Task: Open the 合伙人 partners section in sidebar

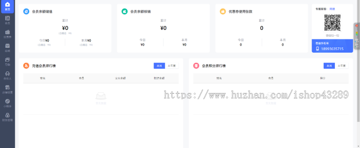Action: (8, 76)
